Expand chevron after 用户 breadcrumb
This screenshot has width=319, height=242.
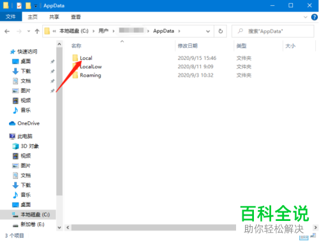pos(114,31)
